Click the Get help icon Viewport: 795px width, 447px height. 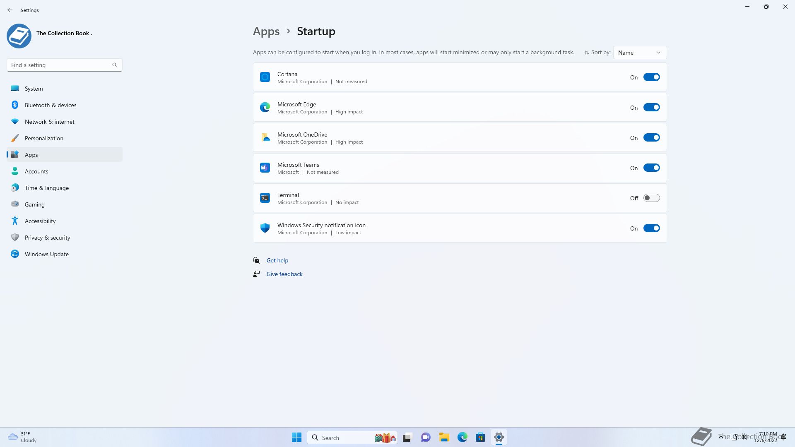tap(257, 260)
